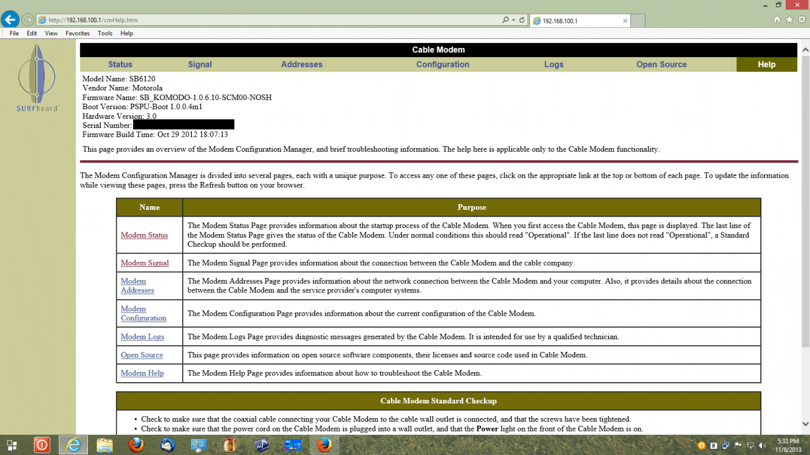Viewport: 810px width, 455px height.
Task: Click the blue dual-monitor tray icon
Action: click(726, 446)
